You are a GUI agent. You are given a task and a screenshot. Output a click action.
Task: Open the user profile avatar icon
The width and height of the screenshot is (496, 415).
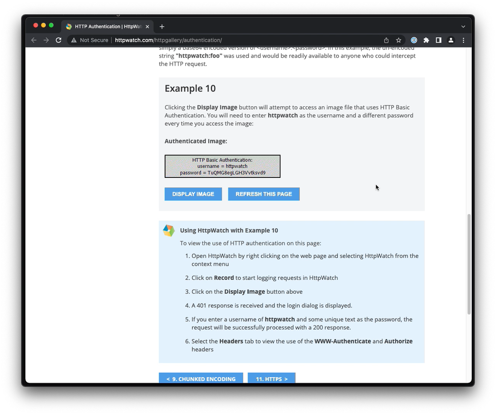tap(451, 40)
